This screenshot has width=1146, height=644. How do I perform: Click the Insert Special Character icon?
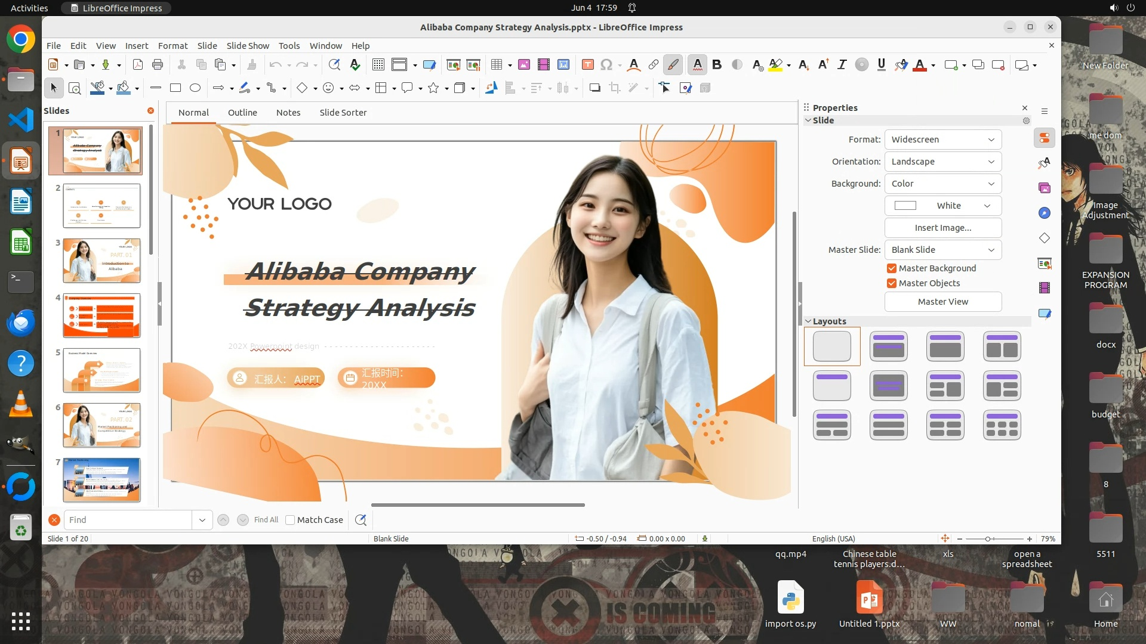pyautogui.click(x=606, y=65)
